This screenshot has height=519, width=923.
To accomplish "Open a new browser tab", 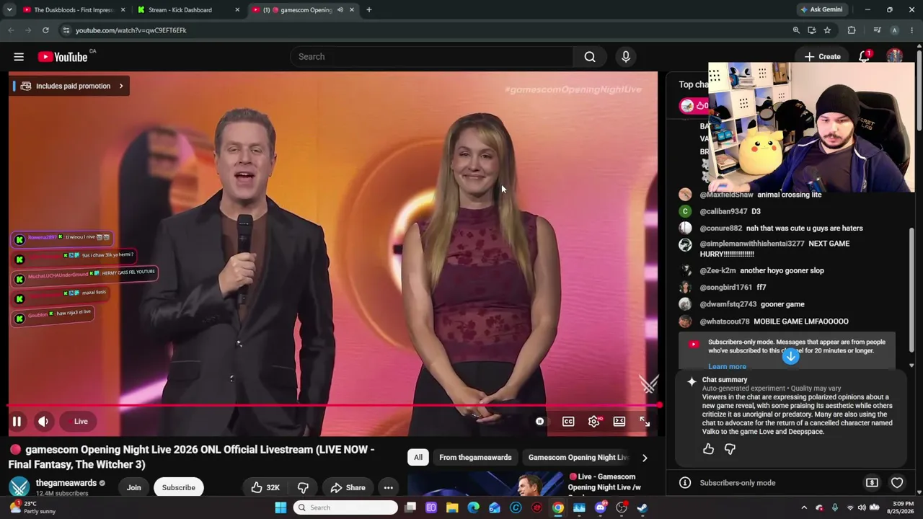I will [x=369, y=10].
